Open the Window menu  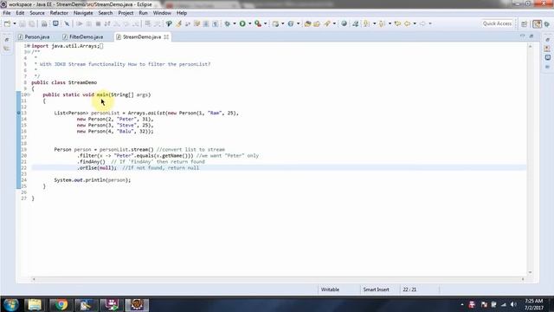(162, 13)
